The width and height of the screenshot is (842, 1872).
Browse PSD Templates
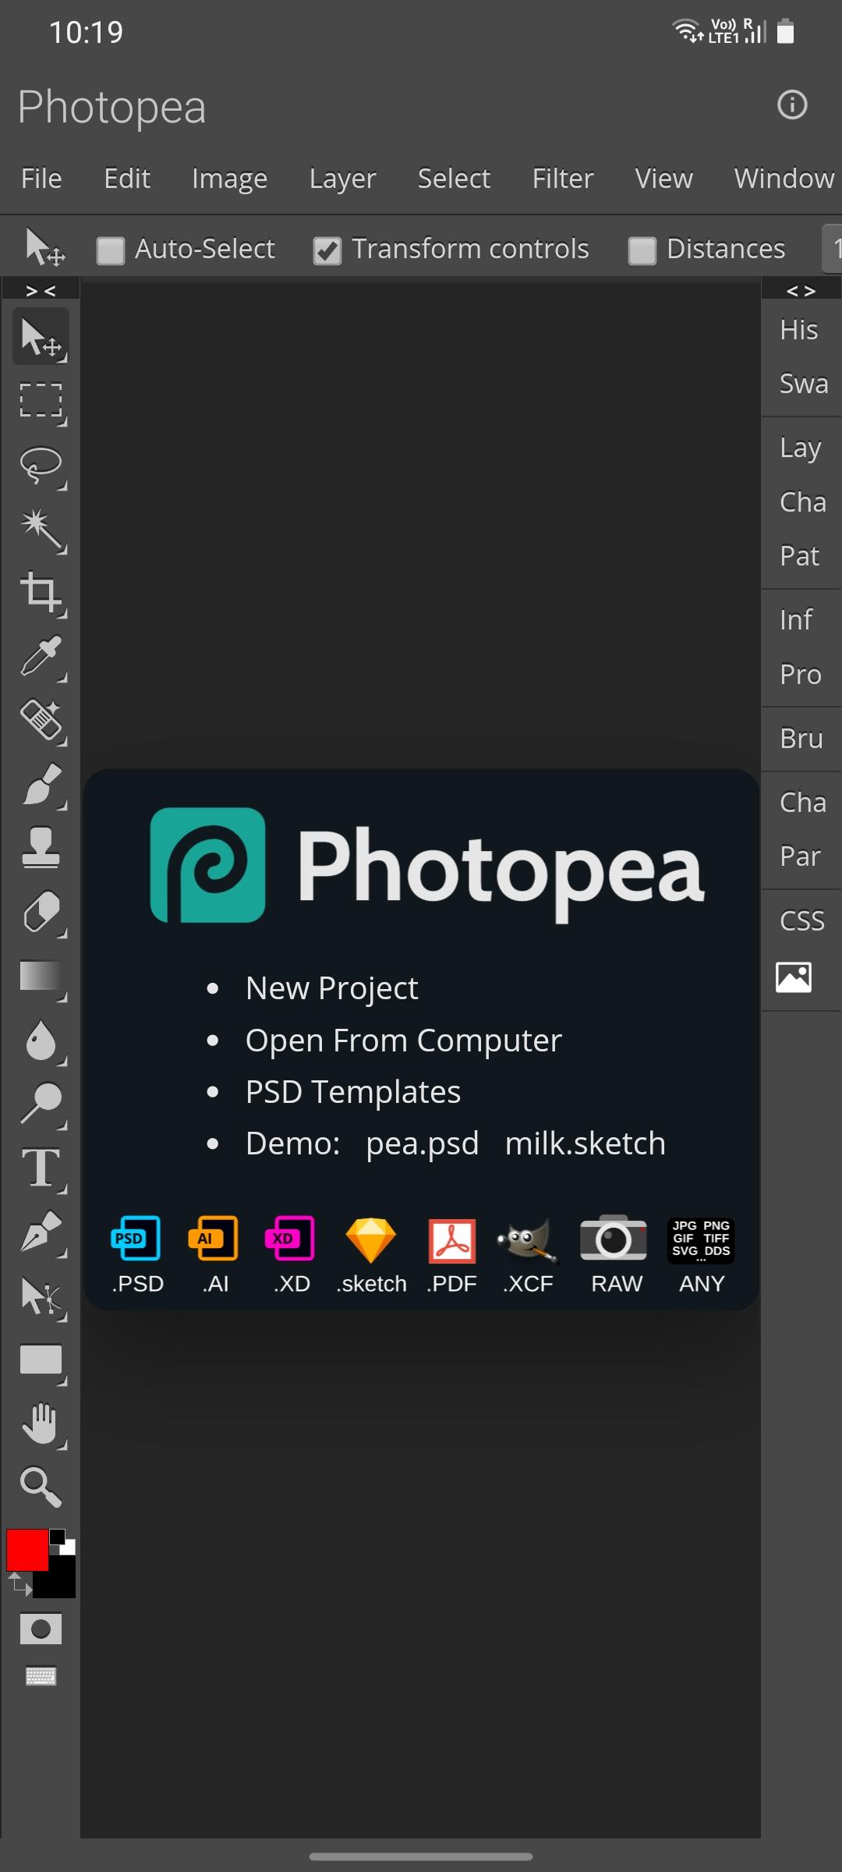pos(352,1092)
